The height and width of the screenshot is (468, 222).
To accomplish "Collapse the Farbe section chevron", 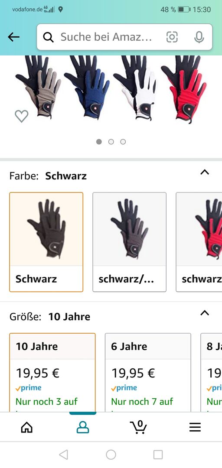I will (205, 172).
